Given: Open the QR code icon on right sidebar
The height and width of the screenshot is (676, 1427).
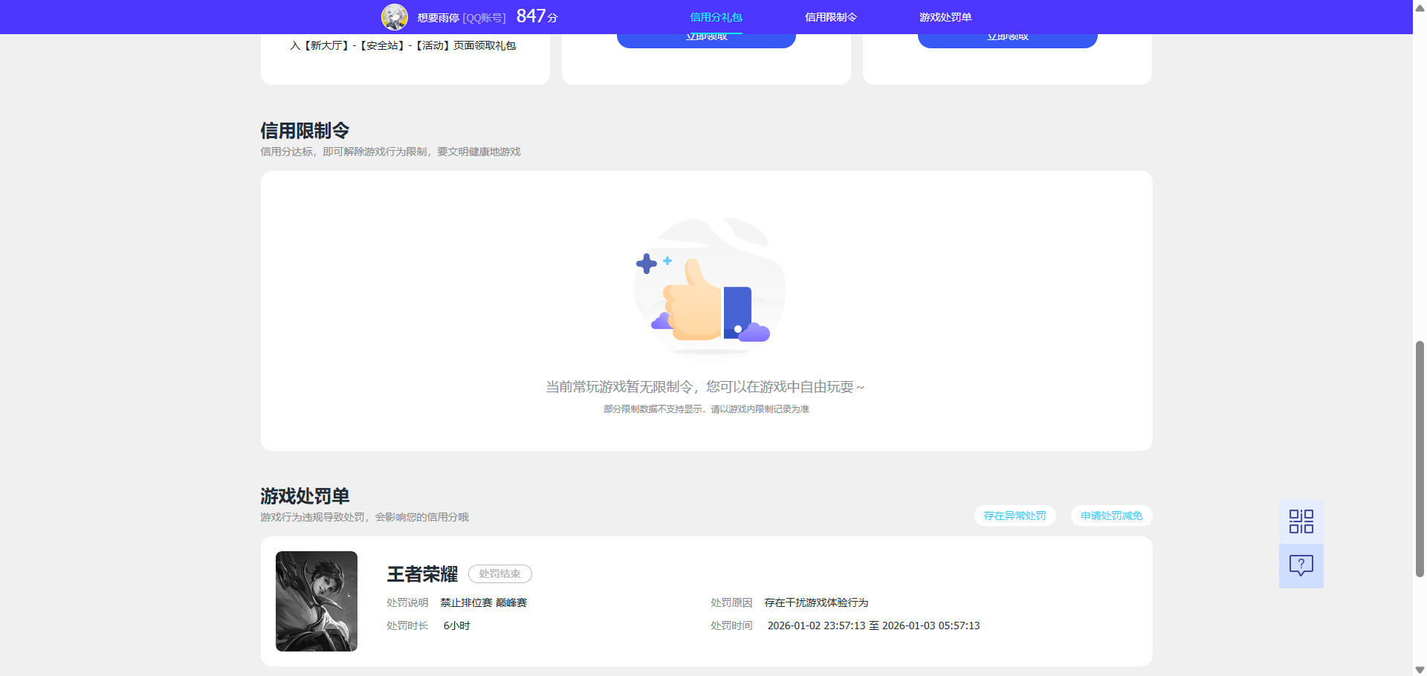Looking at the screenshot, I should [1301, 521].
